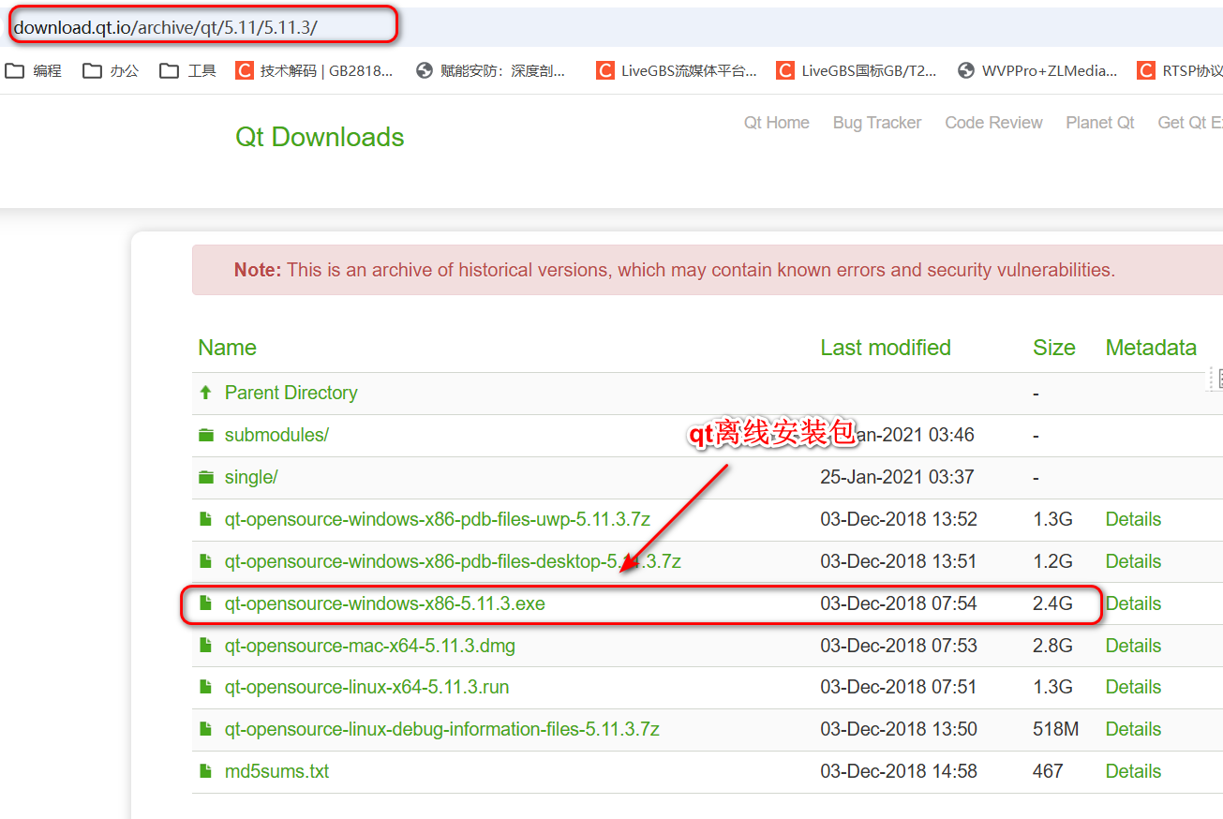The width and height of the screenshot is (1223, 819).
Task: Open the submodules/ folder
Action: click(276, 435)
